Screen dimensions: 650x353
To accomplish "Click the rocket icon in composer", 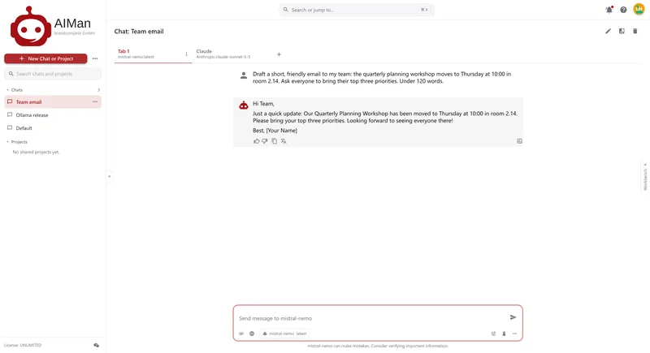I will 504,334.
